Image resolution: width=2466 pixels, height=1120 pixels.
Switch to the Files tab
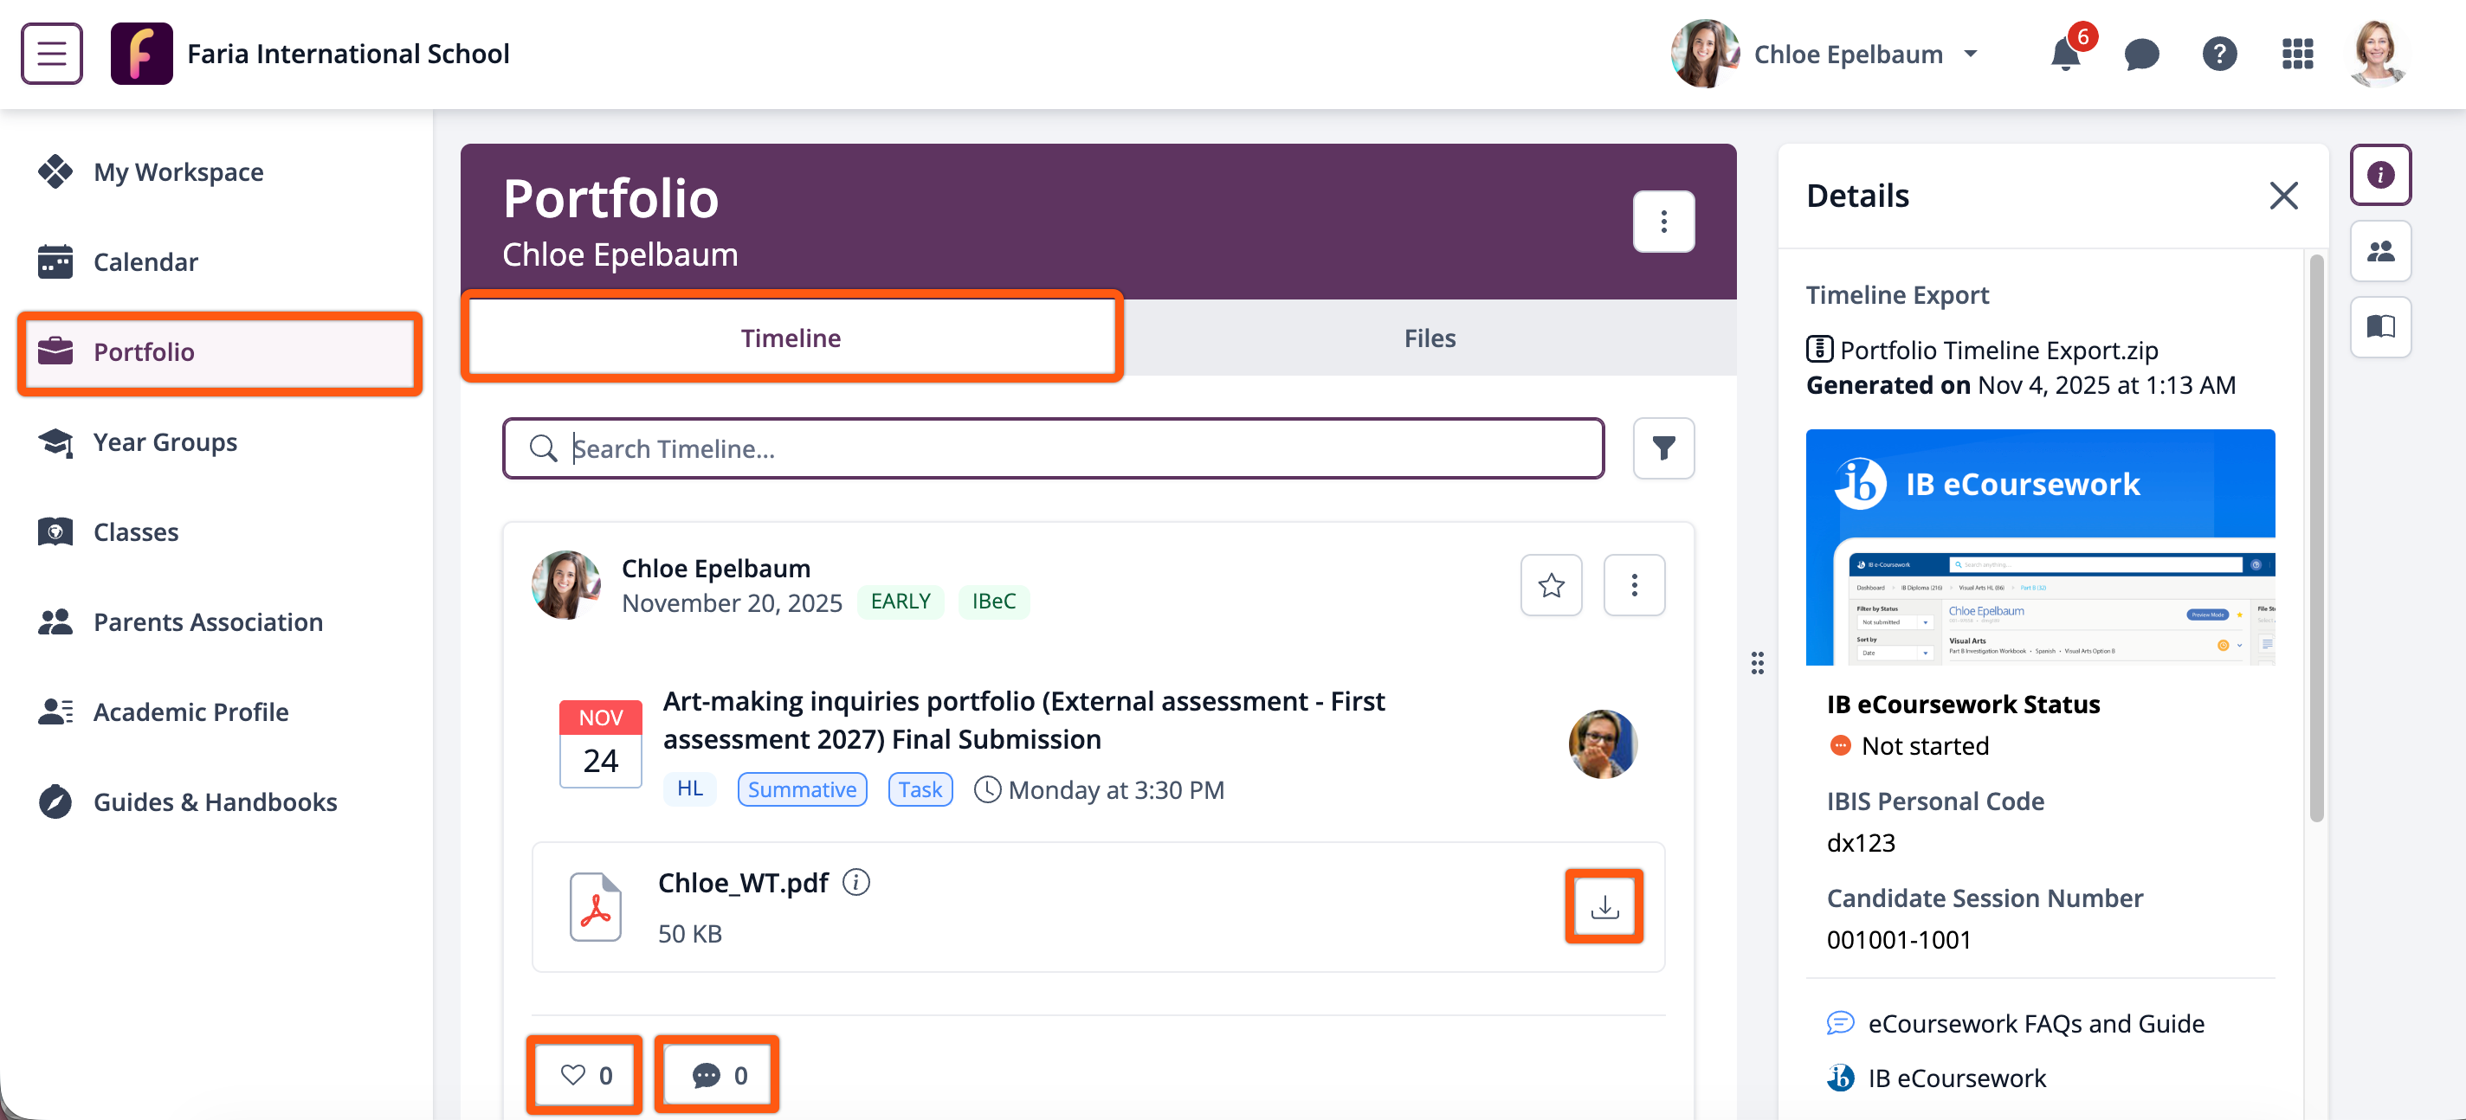pyautogui.click(x=1429, y=338)
